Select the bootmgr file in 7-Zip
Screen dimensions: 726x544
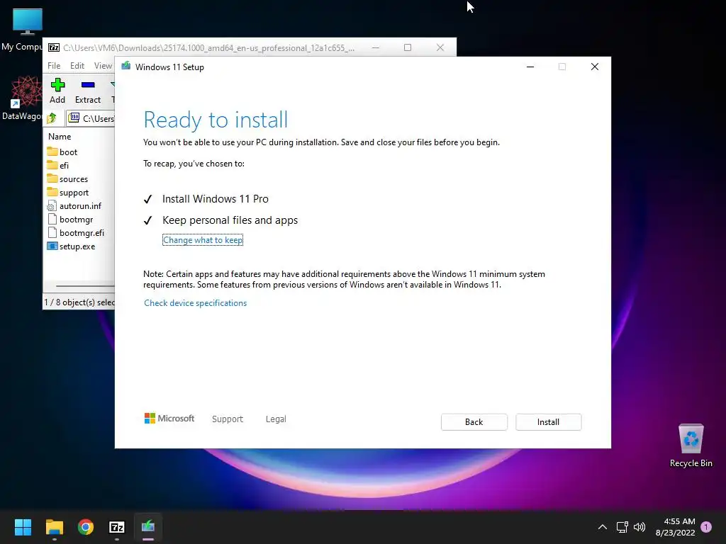70,220
